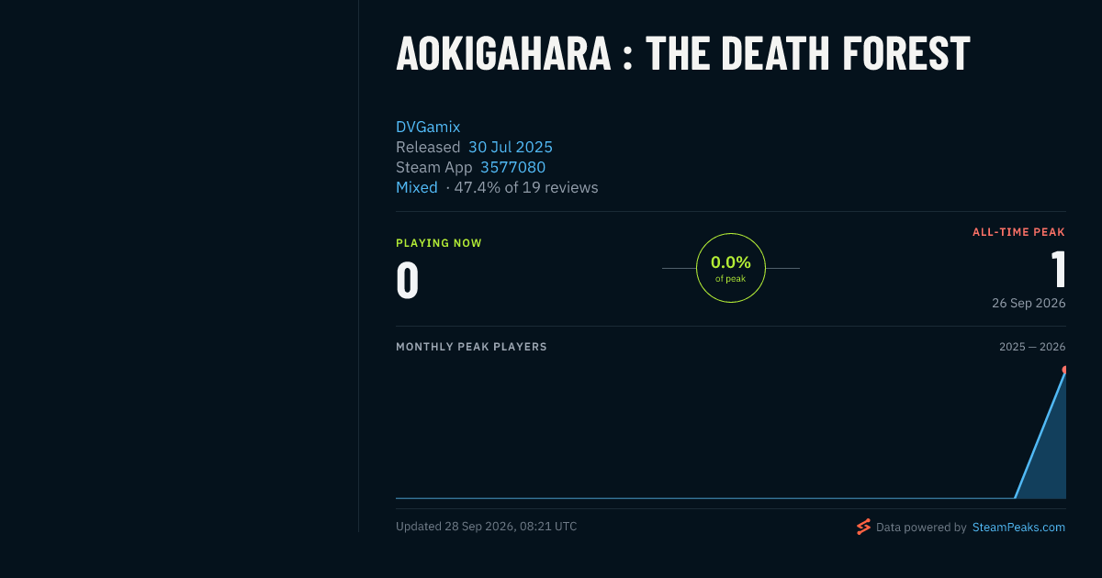Click the 30 Jul 2025 release date
1102x578 pixels.
point(511,147)
